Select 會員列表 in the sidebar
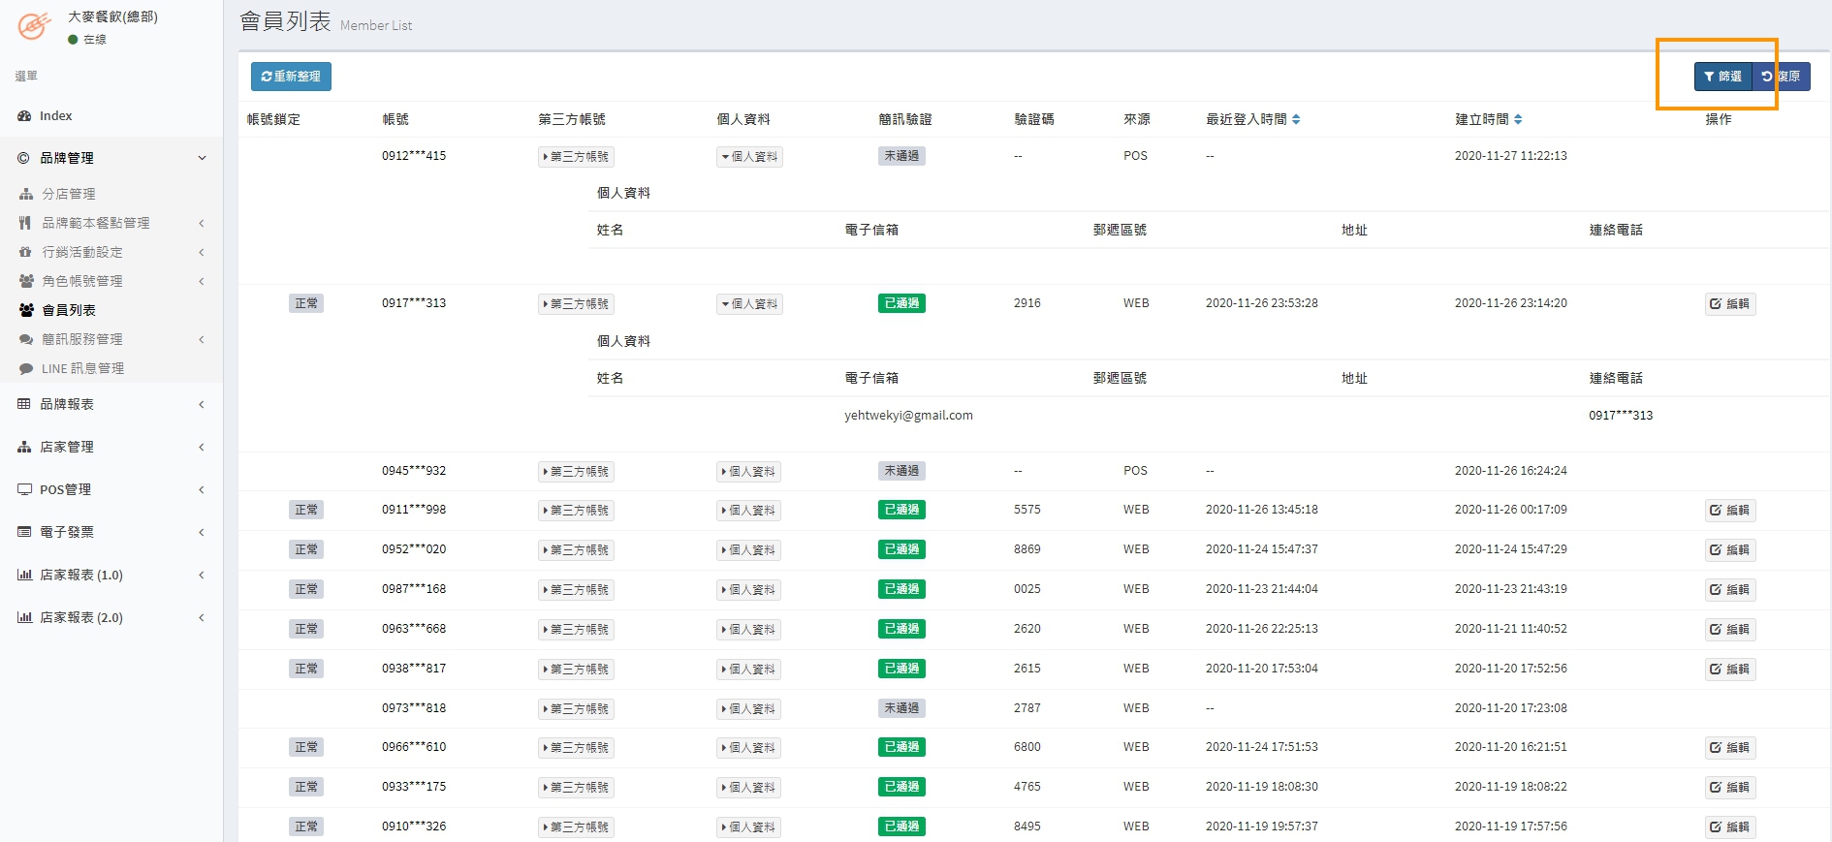 [x=68, y=310]
